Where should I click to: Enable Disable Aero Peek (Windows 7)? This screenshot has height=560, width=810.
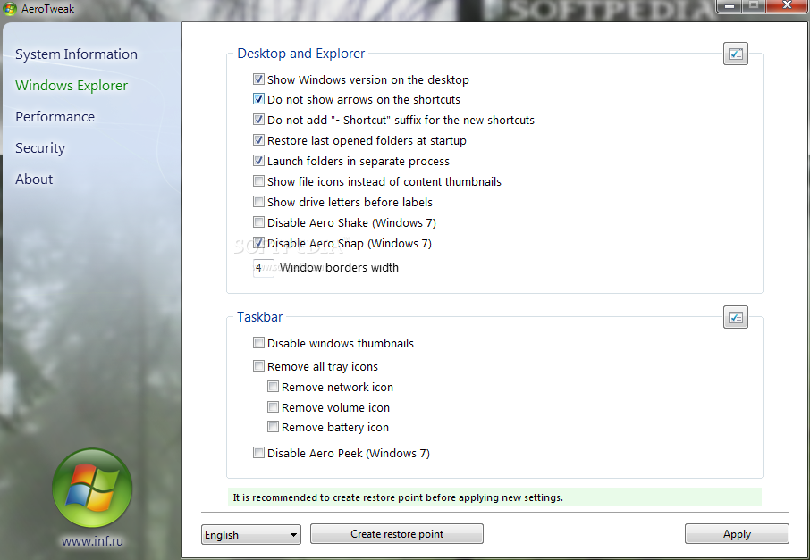coord(258,453)
